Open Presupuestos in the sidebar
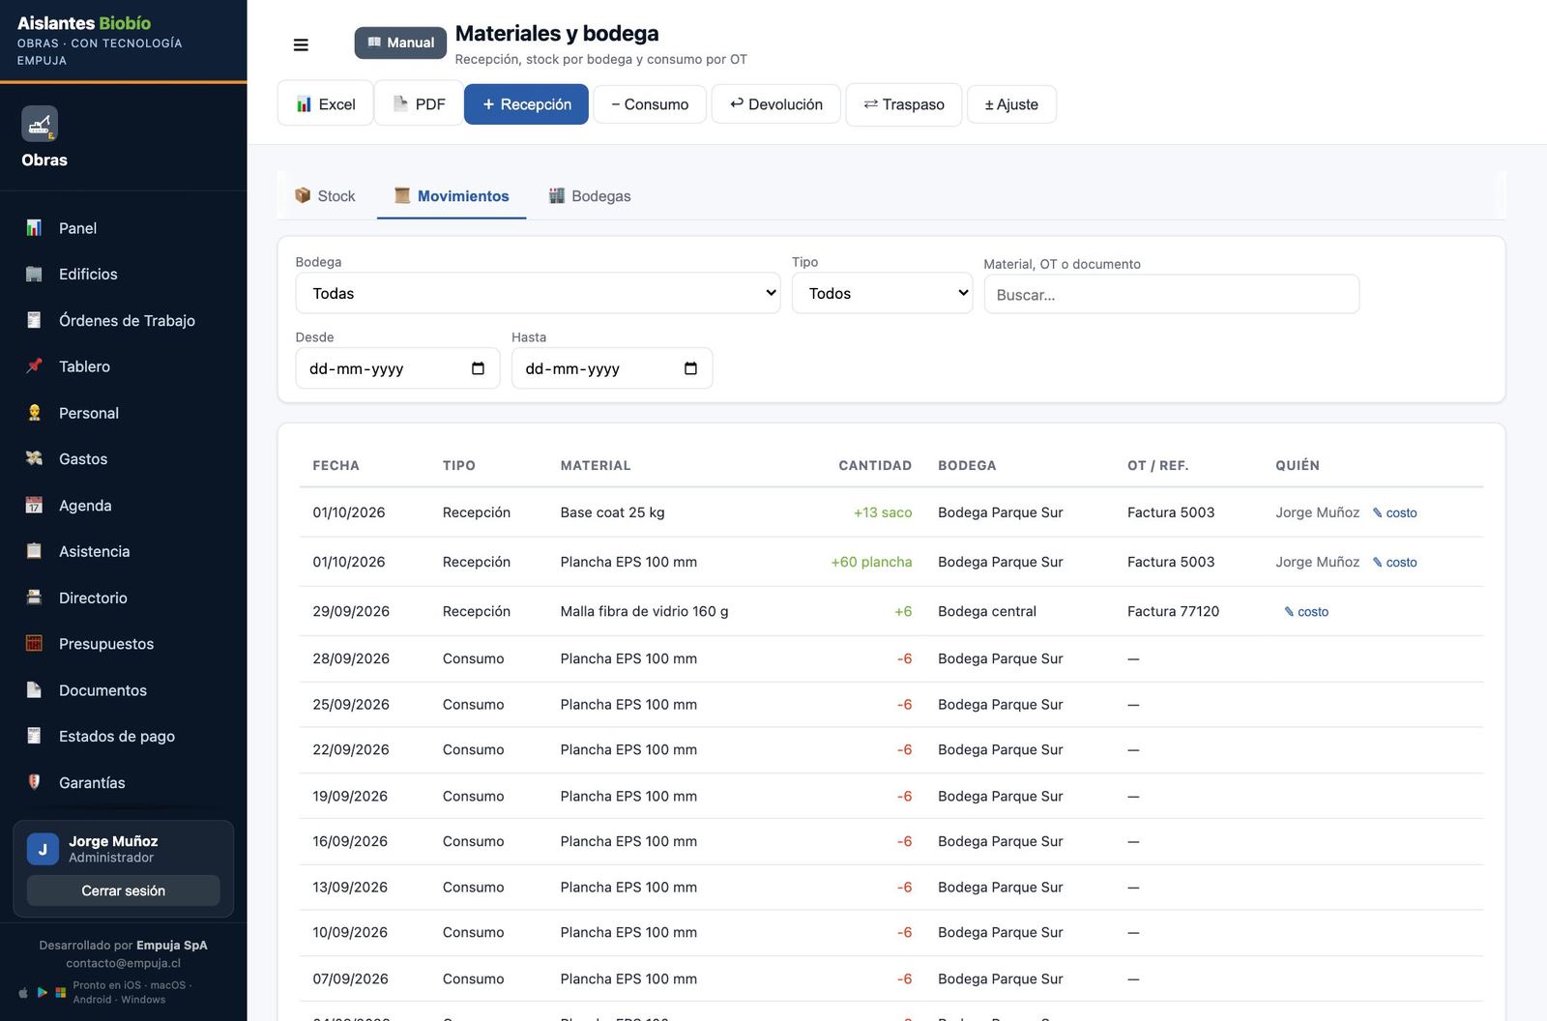 point(124,644)
